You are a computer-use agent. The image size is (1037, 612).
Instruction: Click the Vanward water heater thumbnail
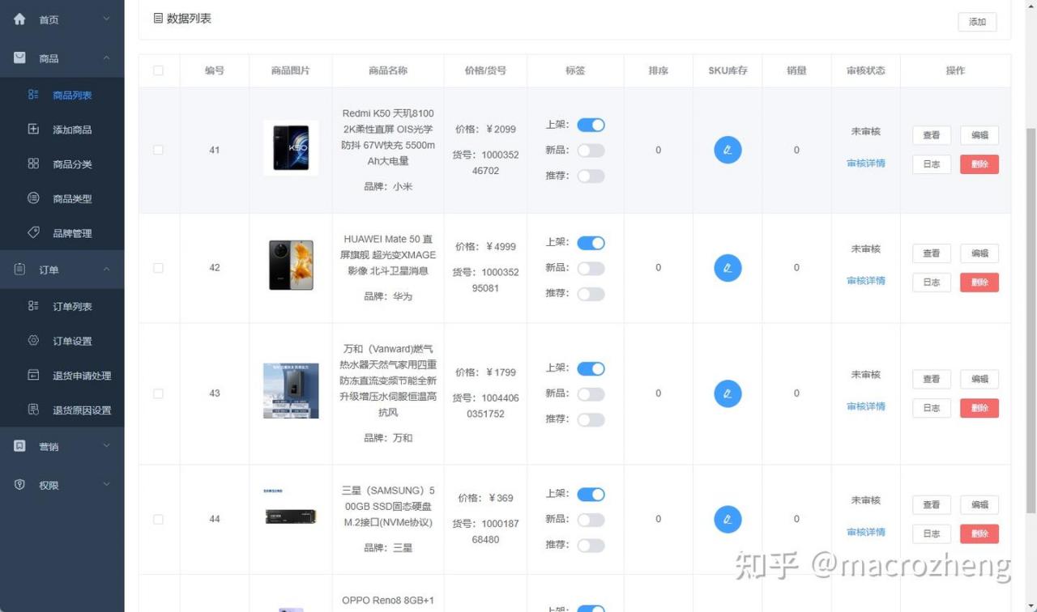point(291,390)
